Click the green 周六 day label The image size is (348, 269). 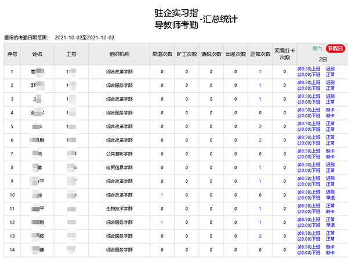tap(317, 49)
